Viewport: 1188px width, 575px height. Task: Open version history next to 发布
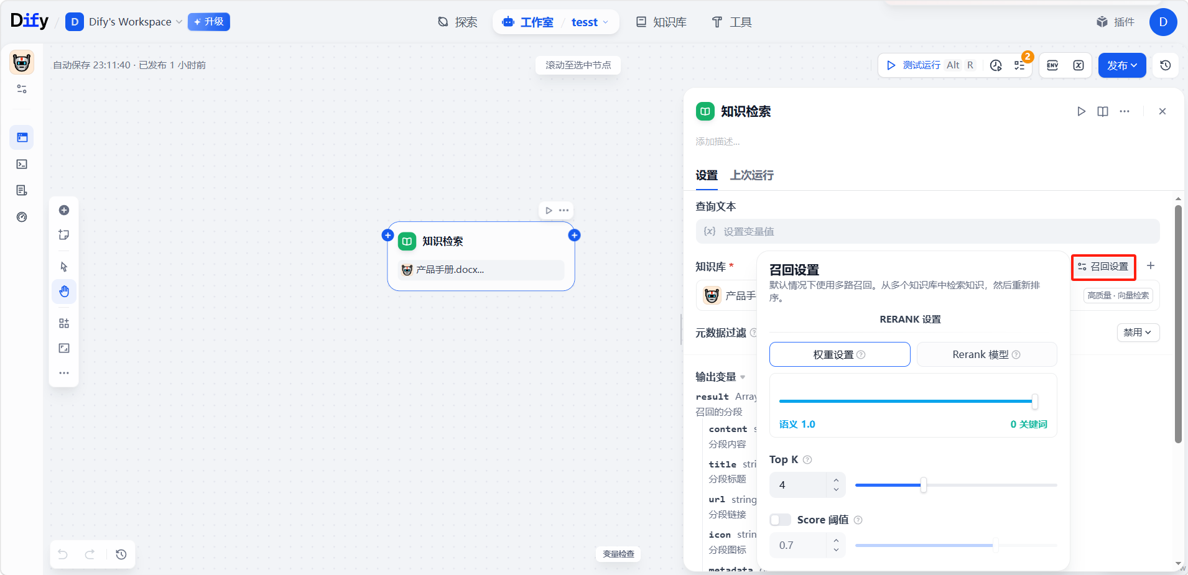point(1166,65)
